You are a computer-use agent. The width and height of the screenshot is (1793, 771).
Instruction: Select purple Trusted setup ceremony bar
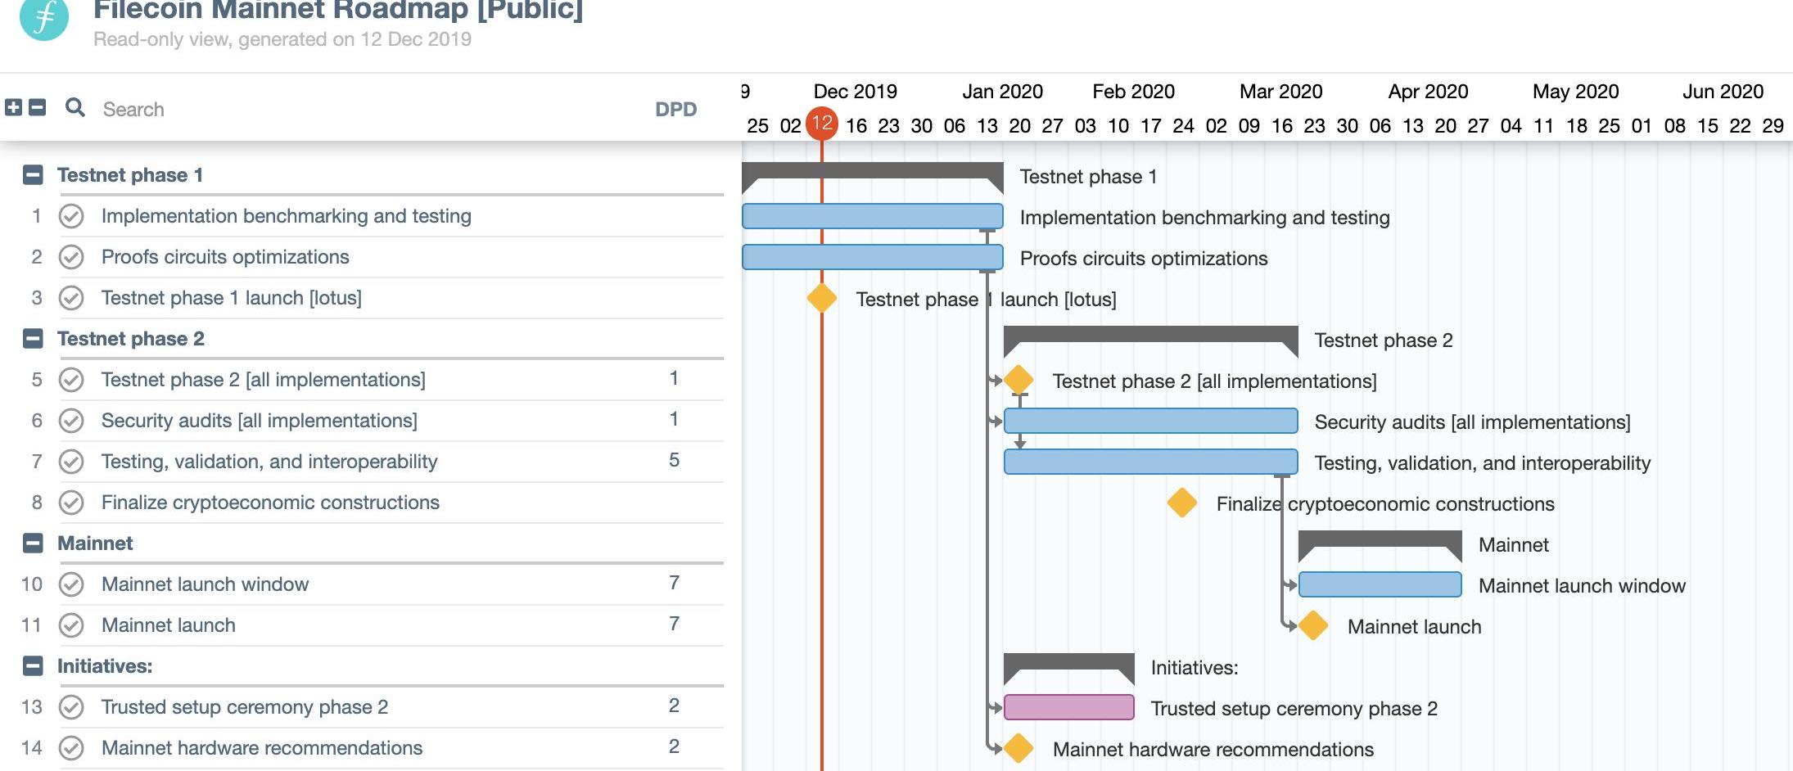(x=1069, y=707)
